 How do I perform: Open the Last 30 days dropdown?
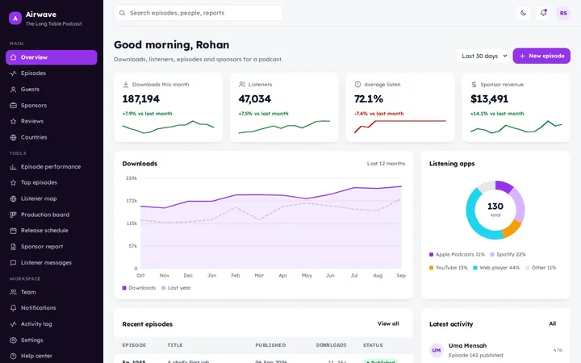483,56
